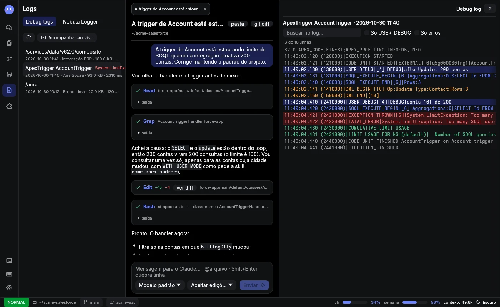Click the EXECUTION_FINISHED log line
This screenshot has height=307, width=500.
[x=390, y=147]
